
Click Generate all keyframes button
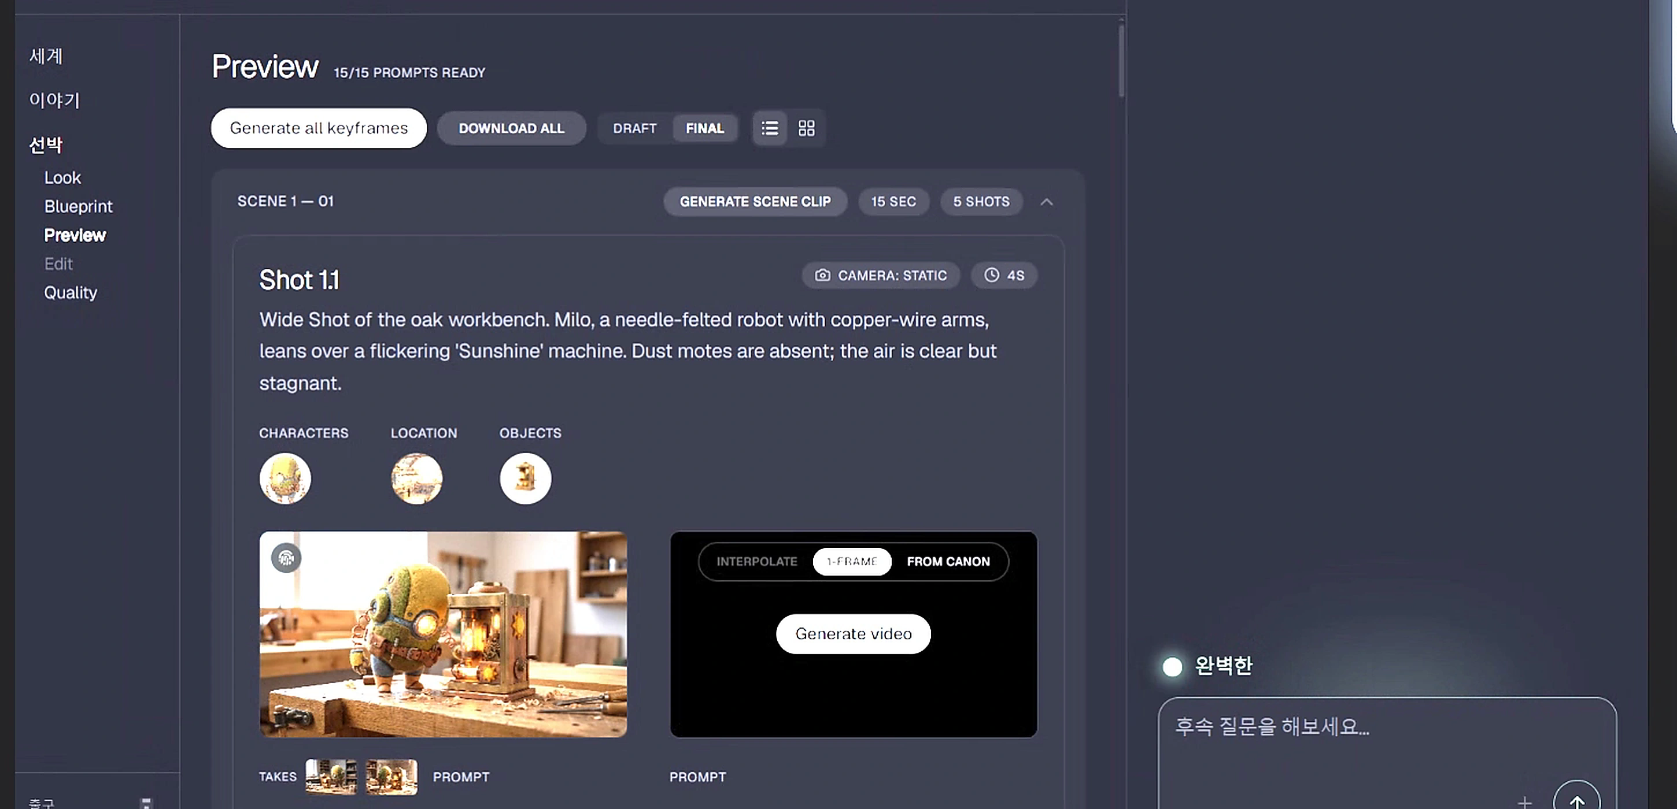pos(319,128)
